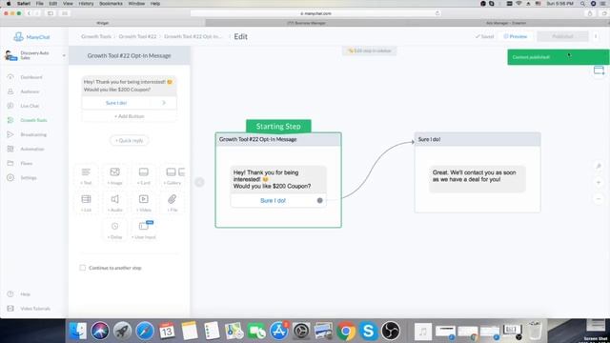Viewport: 610px width, 343px height.
Task: Add a List block to message
Action: point(86,203)
